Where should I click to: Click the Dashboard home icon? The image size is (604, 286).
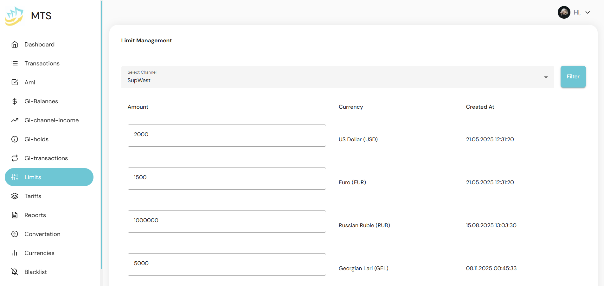click(15, 45)
